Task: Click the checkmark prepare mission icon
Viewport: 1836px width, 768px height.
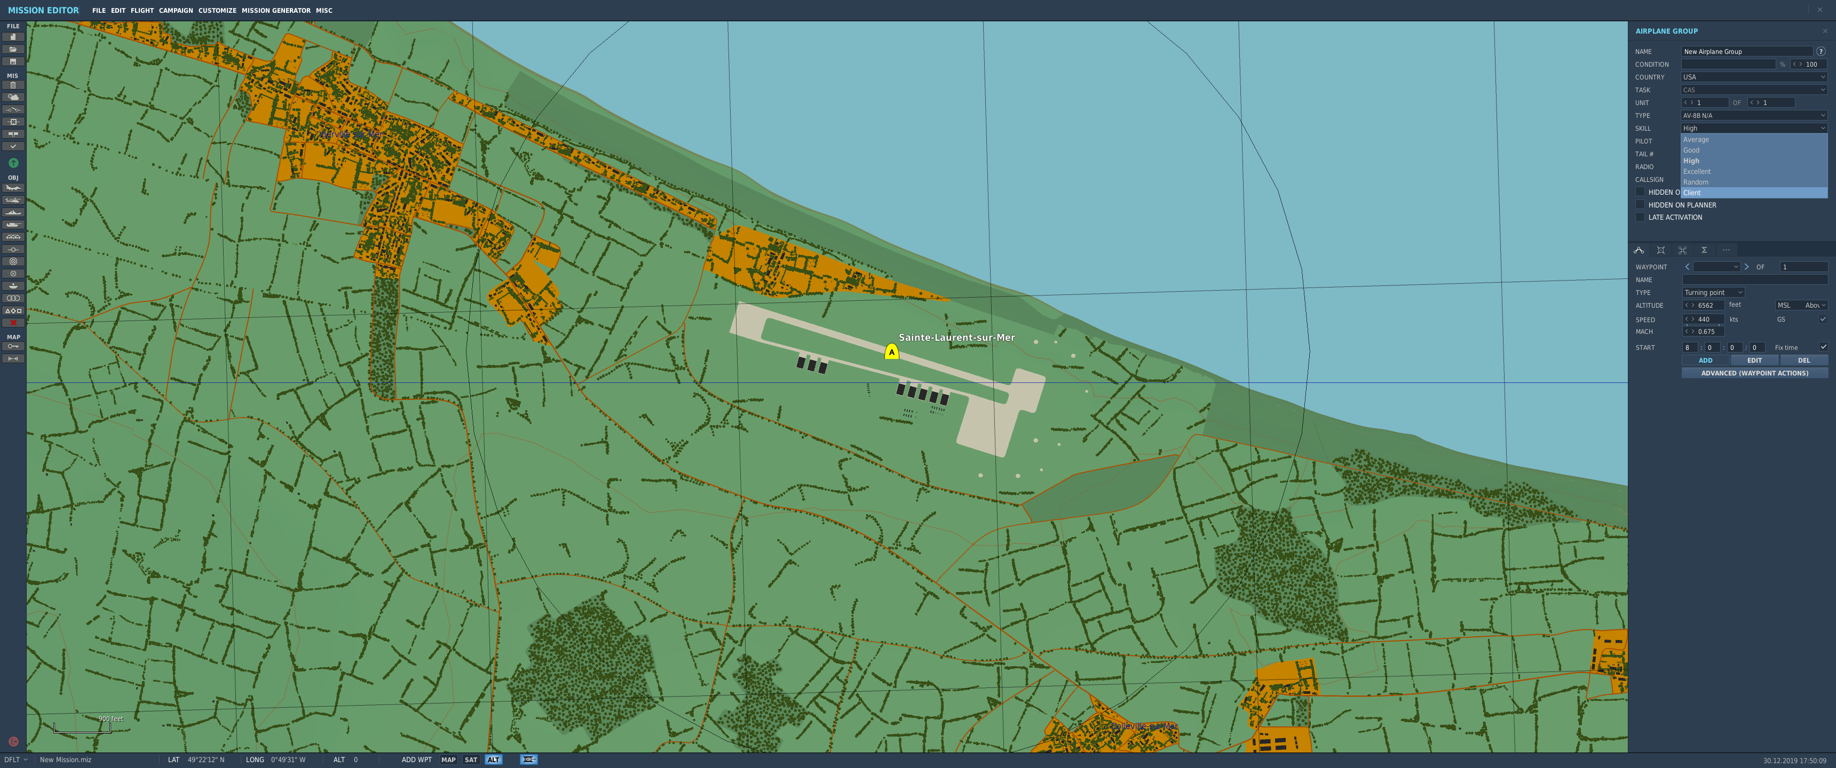Action: tap(13, 146)
